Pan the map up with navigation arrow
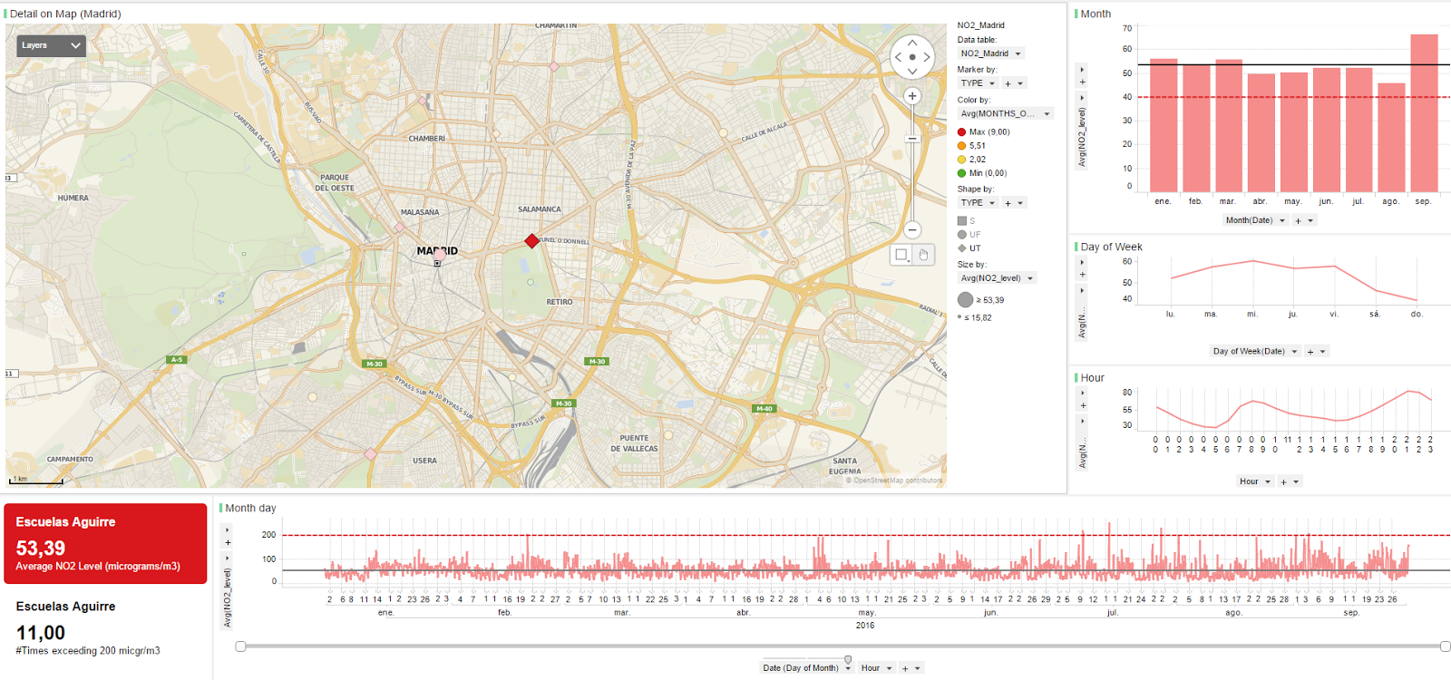This screenshot has width=1451, height=680. click(912, 44)
